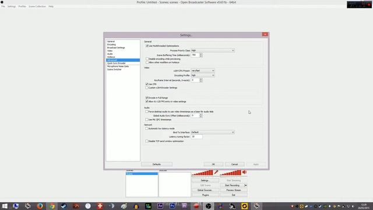Click the Latency tuning factor field

[x=196, y=136]
